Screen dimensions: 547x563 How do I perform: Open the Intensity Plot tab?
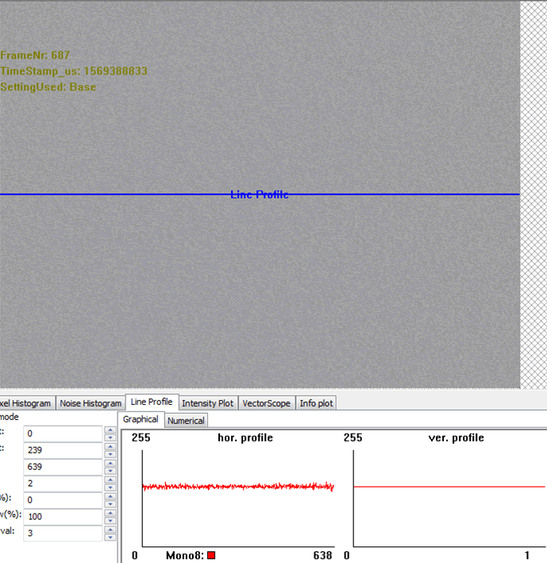(x=208, y=403)
